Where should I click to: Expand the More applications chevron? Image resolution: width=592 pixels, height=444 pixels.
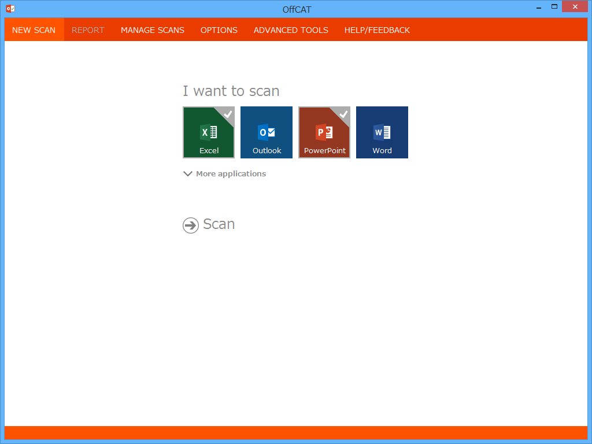(188, 173)
